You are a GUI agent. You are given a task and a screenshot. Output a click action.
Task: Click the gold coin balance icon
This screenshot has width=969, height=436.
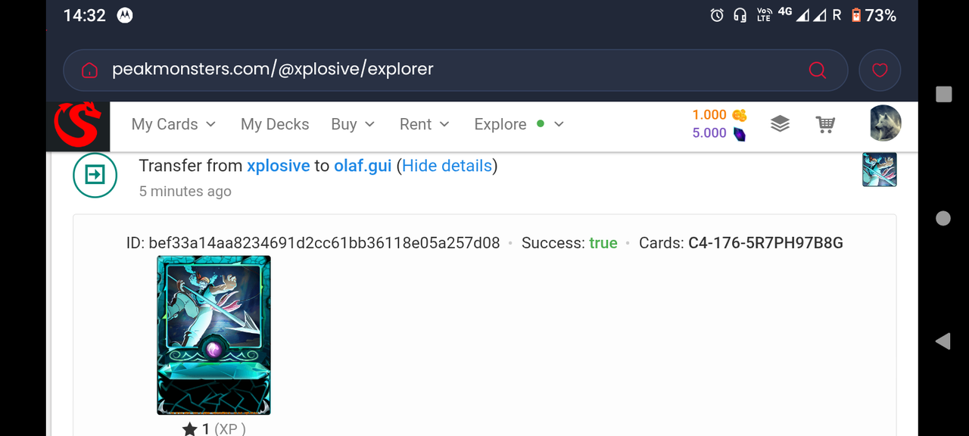point(740,115)
